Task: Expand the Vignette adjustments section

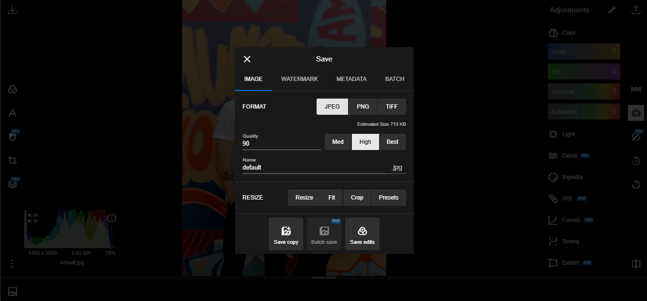Action: [572, 177]
